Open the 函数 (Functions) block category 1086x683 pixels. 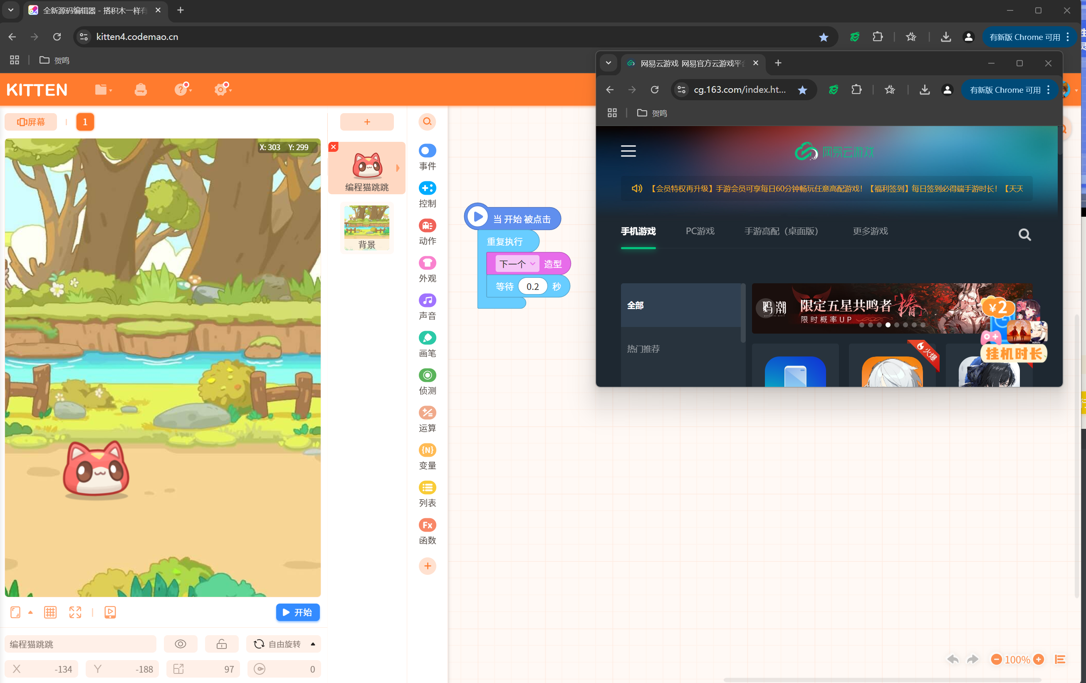click(x=427, y=532)
